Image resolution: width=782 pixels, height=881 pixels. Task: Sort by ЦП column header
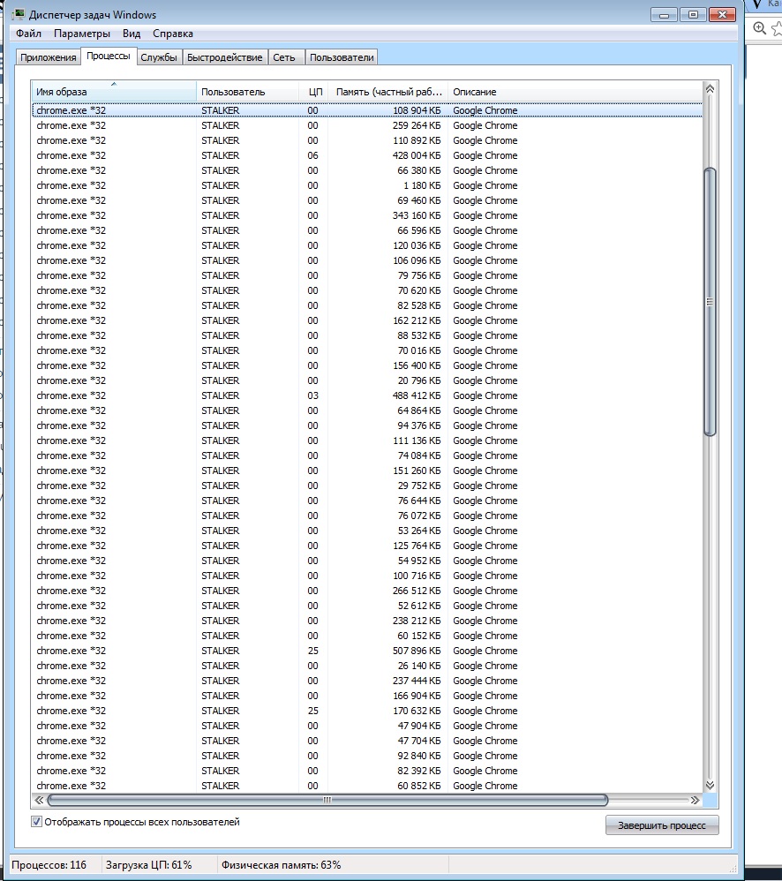[313, 92]
